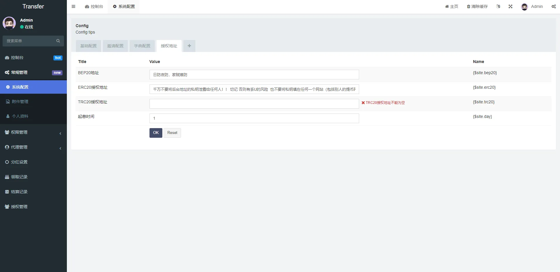Click the Admin profile avatar

(524, 6)
